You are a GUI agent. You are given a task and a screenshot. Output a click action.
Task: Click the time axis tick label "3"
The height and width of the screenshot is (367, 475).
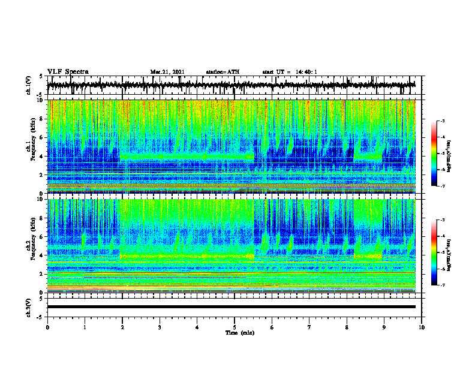[160, 327]
